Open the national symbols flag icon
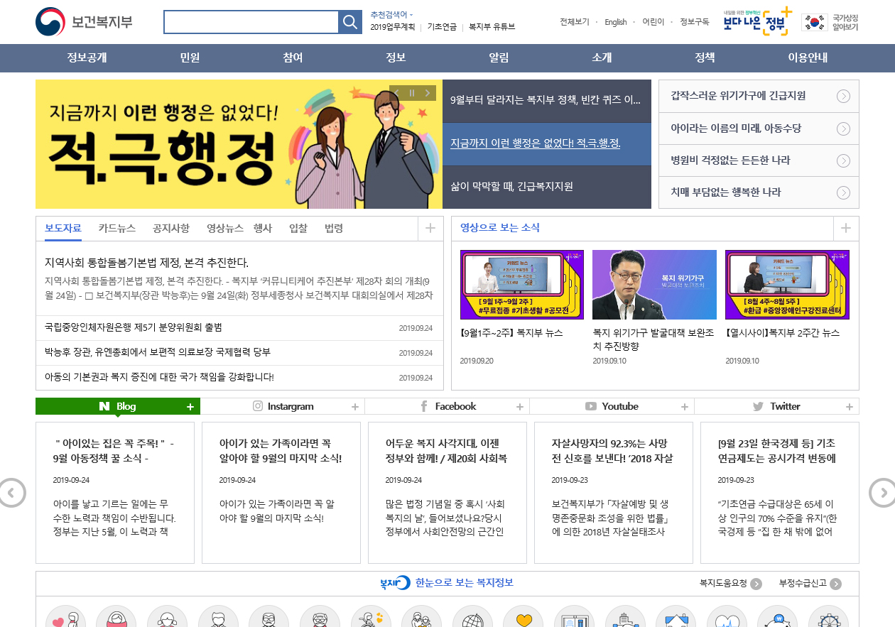Screen dimensions: 895x627 (815, 22)
